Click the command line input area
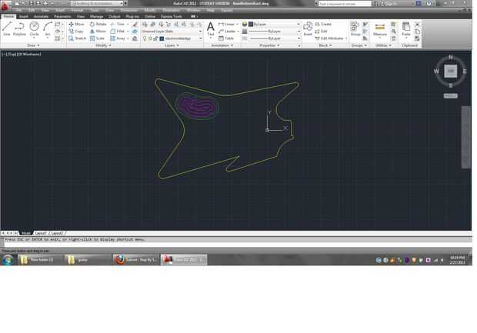The width and height of the screenshot is (477, 333). [237, 245]
